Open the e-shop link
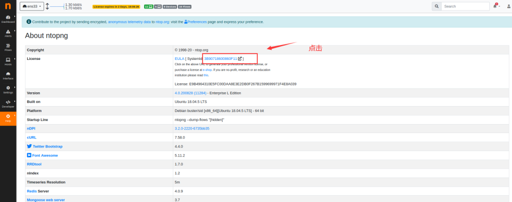 pos(207,70)
